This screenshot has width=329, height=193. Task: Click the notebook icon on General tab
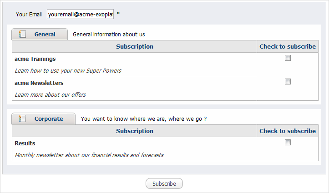pos(22,34)
